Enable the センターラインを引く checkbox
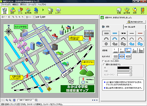 [103, 61]
